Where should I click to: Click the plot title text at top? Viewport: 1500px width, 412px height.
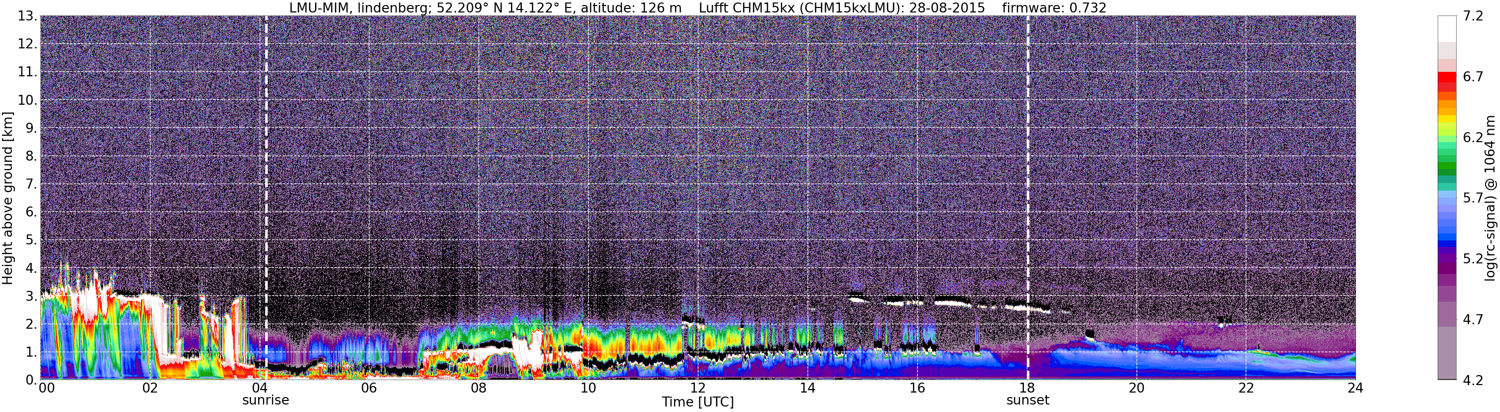(697, 7)
